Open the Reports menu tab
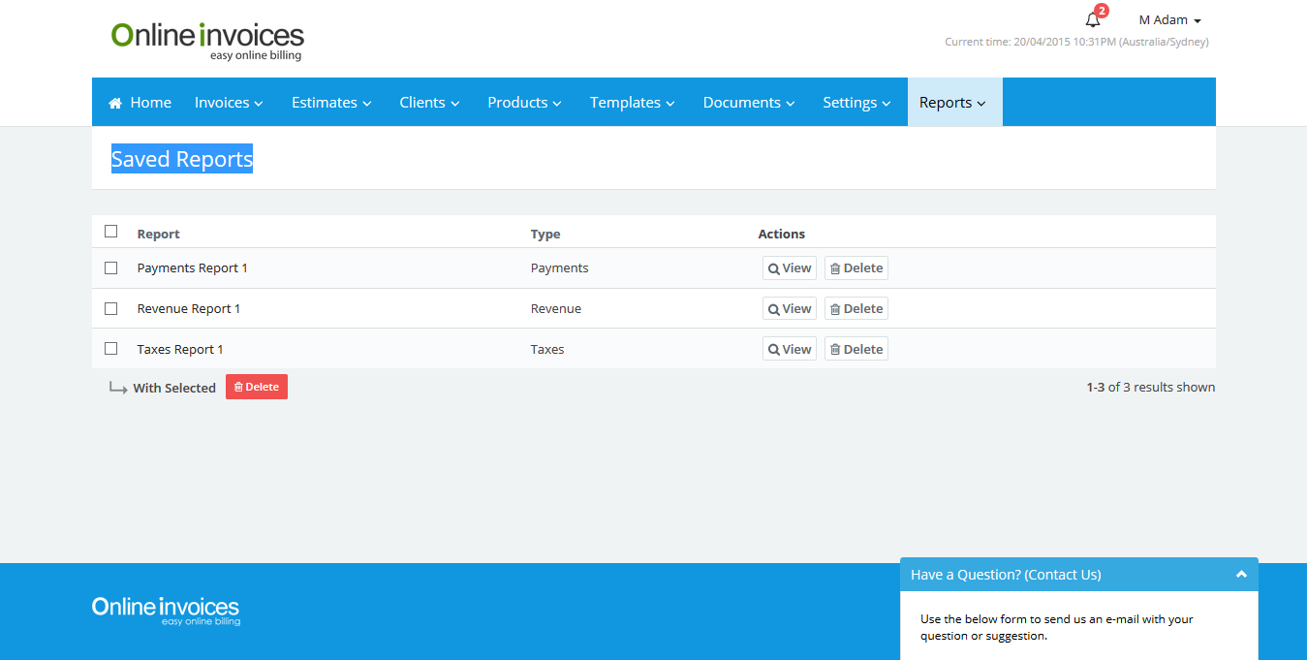Screen dimensions: 1307x660 (x=953, y=103)
